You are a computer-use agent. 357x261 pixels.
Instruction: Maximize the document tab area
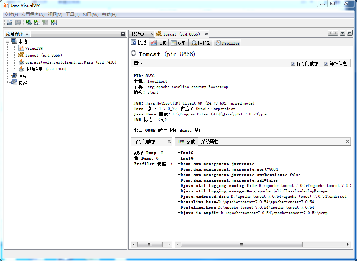click(350, 33)
